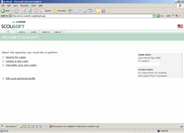Open the Favorites star panel
The image size is (184, 133).
click(x=59, y=11)
